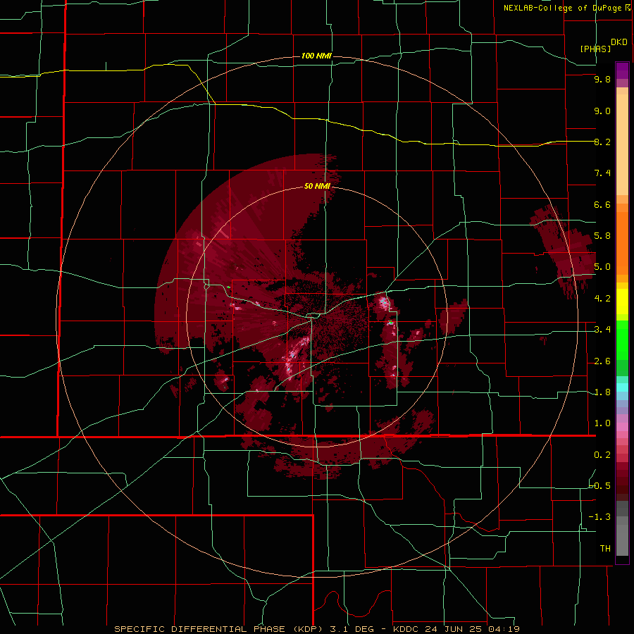Click the 04:19 timestamp
This screenshot has width=634, height=634.
(x=503, y=629)
